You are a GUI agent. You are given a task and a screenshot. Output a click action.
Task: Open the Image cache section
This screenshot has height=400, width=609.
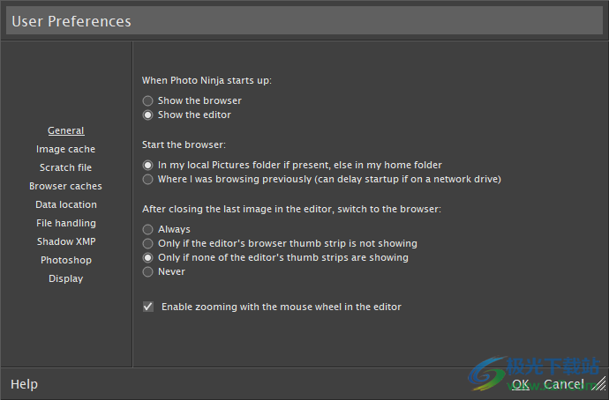[x=65, y=149]
